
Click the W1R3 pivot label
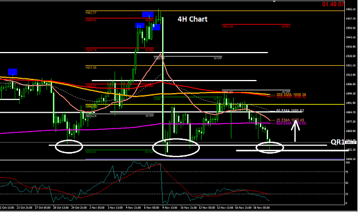(x=150, y=20)
